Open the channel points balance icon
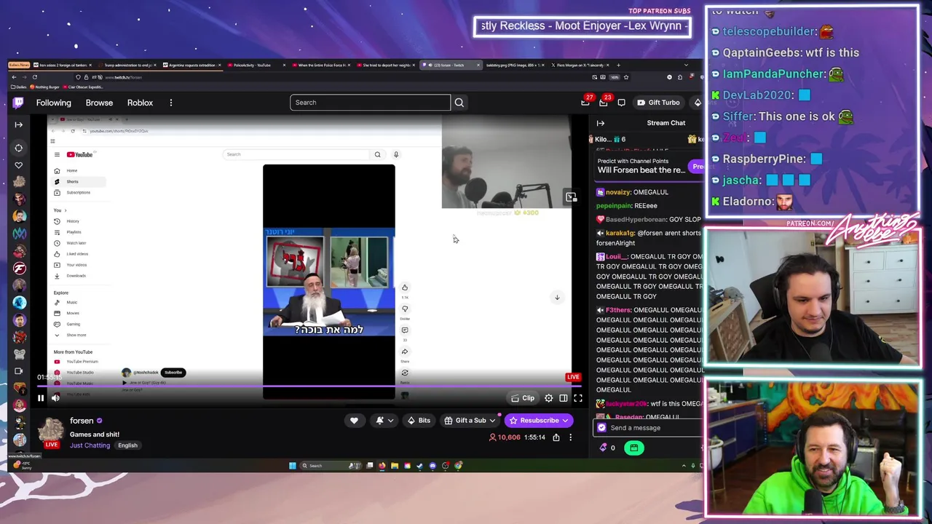 (x=604, y=448)
